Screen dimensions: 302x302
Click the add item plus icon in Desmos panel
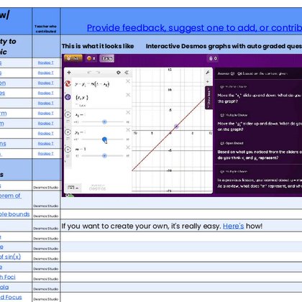pos(69,73)
